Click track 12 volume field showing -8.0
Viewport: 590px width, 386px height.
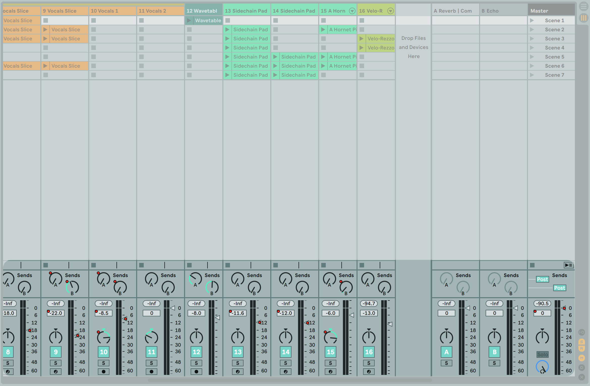(x=196, y=313)
